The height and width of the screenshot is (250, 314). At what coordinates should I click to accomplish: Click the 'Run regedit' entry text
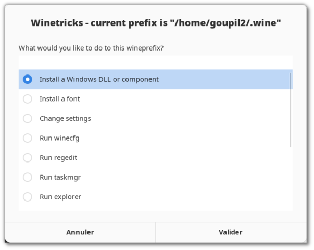(x=58, y=157)
